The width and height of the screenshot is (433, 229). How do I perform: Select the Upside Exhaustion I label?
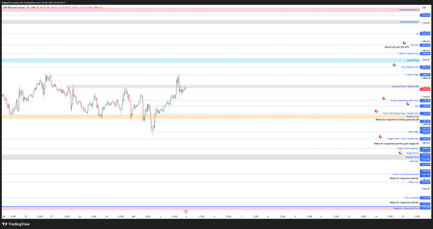pyautogui.click(x=409, y=22)
